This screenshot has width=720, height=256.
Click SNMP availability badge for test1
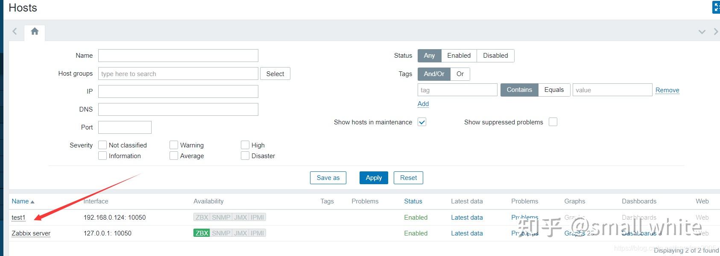221,217
